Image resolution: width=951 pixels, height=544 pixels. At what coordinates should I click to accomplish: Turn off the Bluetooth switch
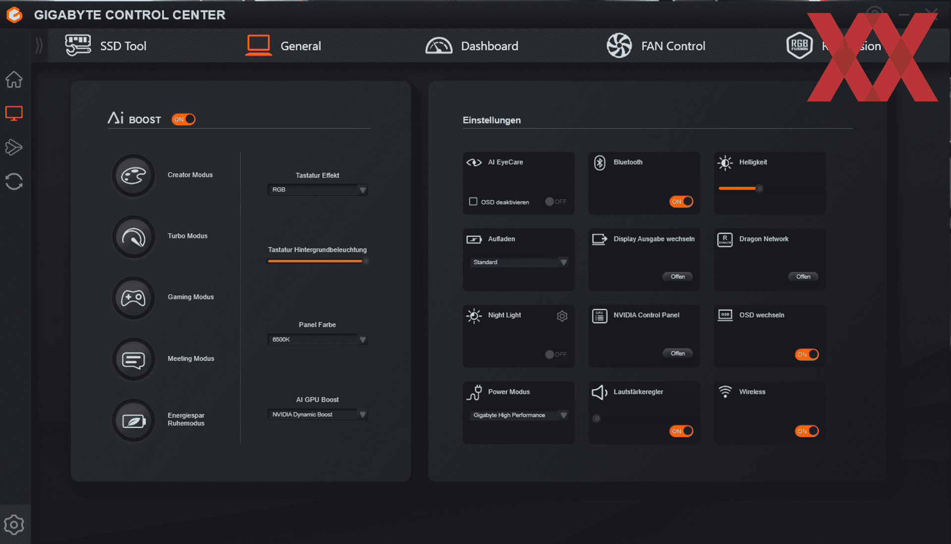coord(681,201)
